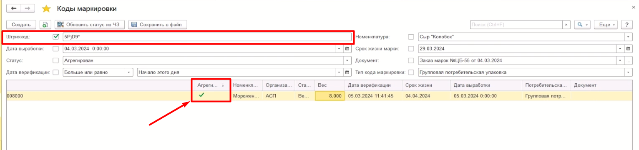This screenshot has height=150, width=639.
Task: Click the Срок жизни column header
Action: coord(426,85)
